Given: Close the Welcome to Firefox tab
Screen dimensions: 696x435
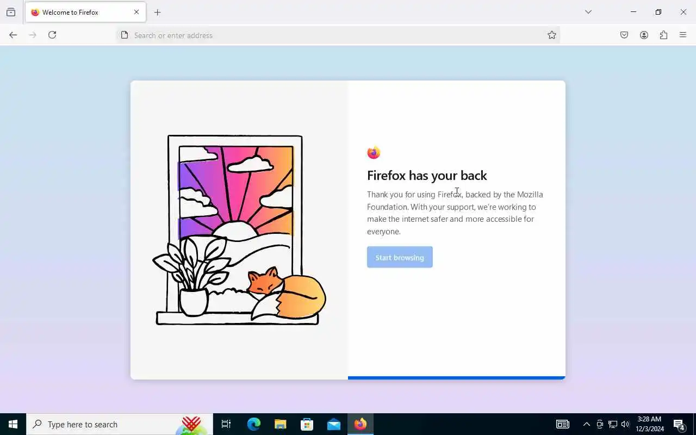Looking at the screenshot, I should 136,12.
